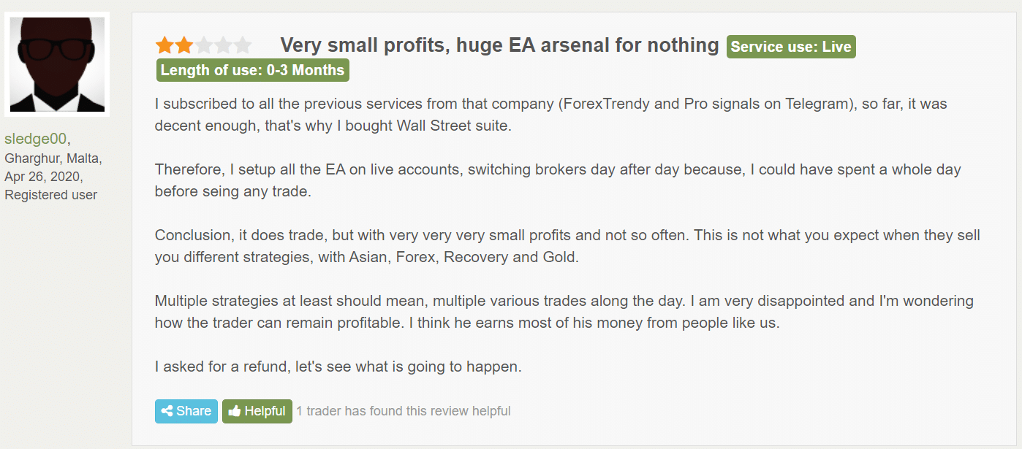Click the 'I asked for a refund' sentence
Viewport: 1022px width, 449px height.
(x=338, y=367)
